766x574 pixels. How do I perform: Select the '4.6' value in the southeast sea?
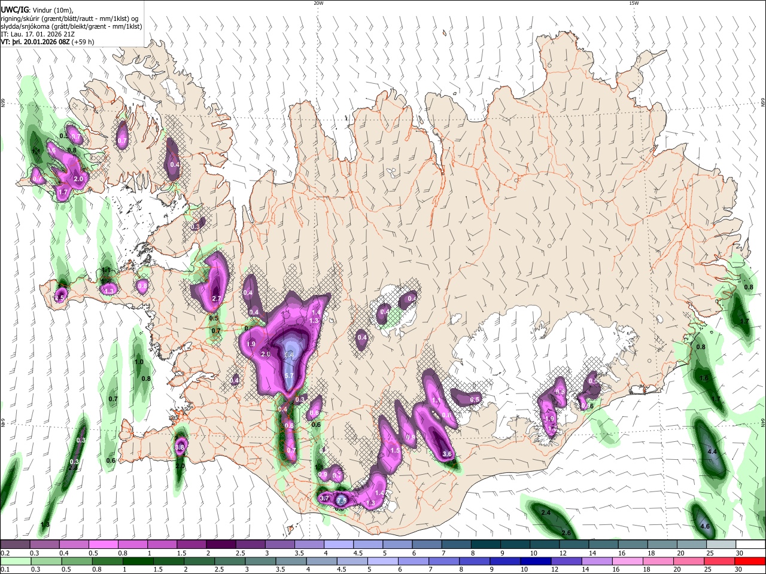point(705,527)
